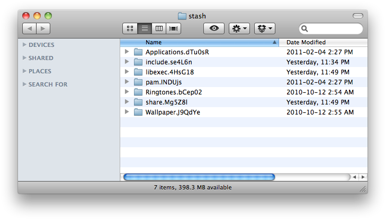The height and width of the screenshot is (219, 385).
Task: Click the status bar items count text
Action: click(x=193, y=187)
